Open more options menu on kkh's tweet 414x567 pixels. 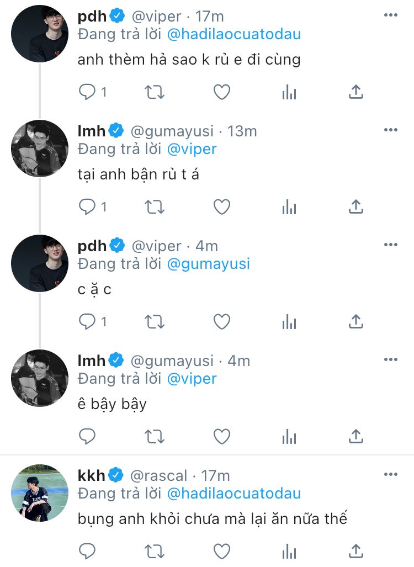(390, 474)
